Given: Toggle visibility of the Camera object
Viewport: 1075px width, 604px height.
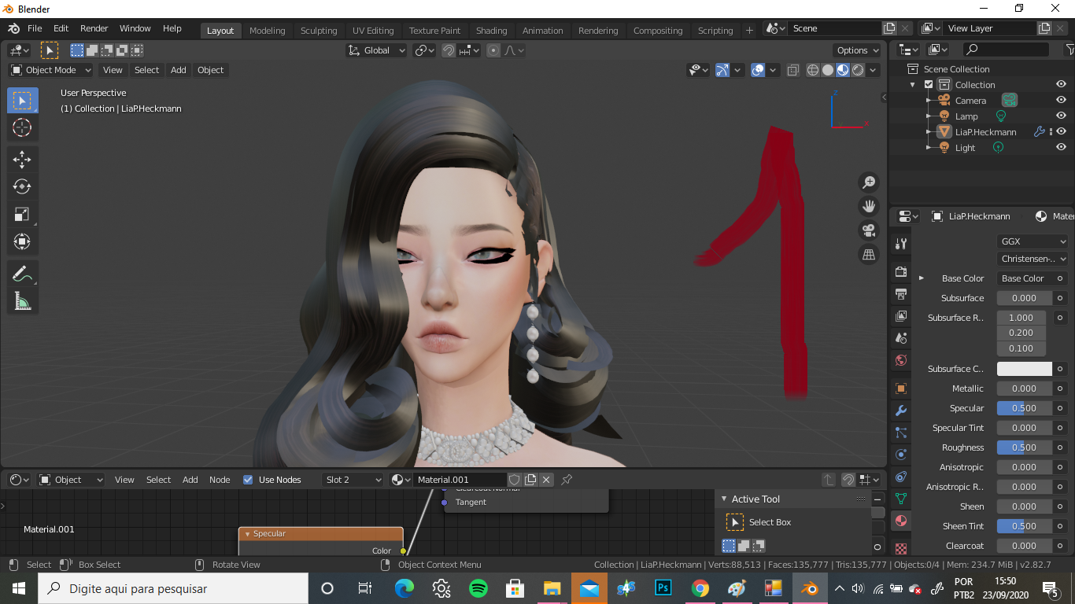Looking at the screenshot, I should coord(1060,100).
